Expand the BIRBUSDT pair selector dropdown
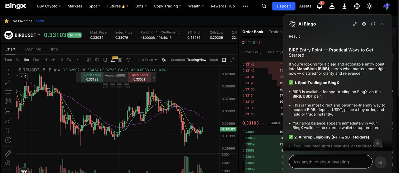This screenshot has width=399, height=173. click(39, 35)
